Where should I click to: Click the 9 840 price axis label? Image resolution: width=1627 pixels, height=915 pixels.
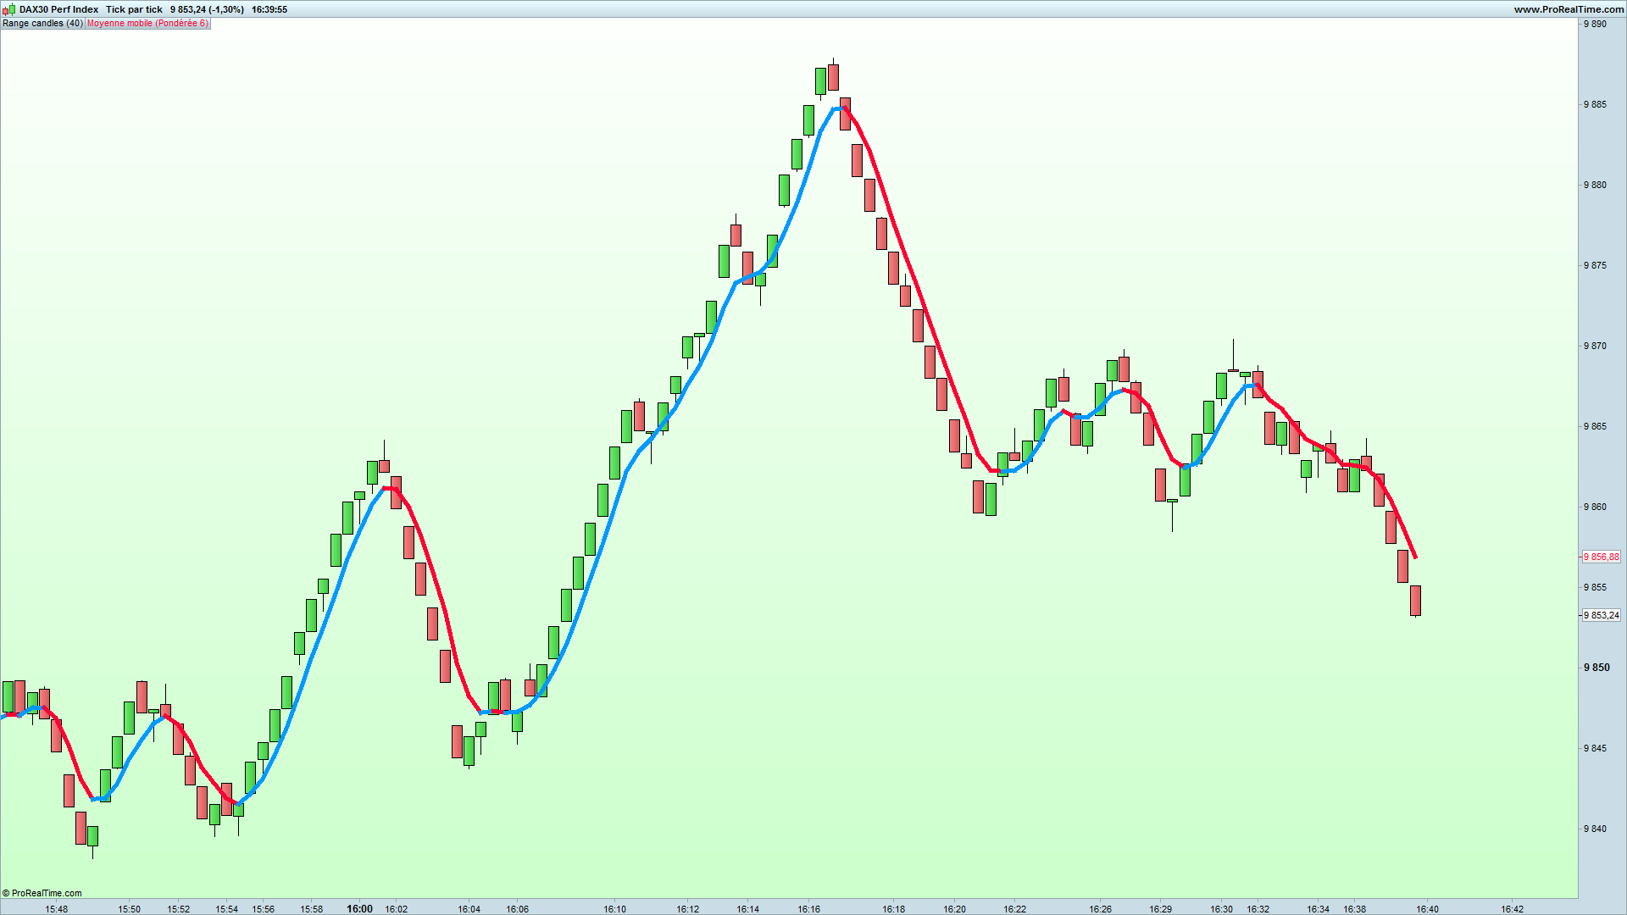tap(1595, 829)
